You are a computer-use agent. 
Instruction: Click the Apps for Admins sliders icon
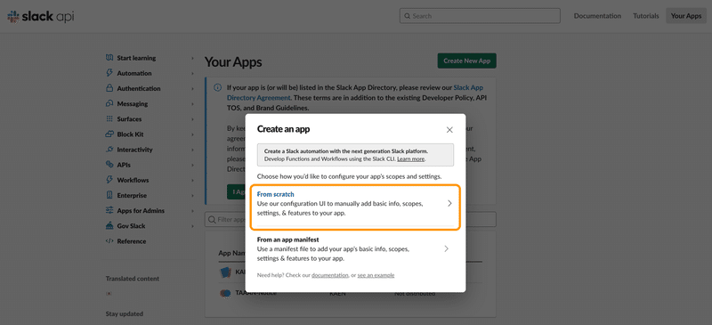tap(109, 210)
